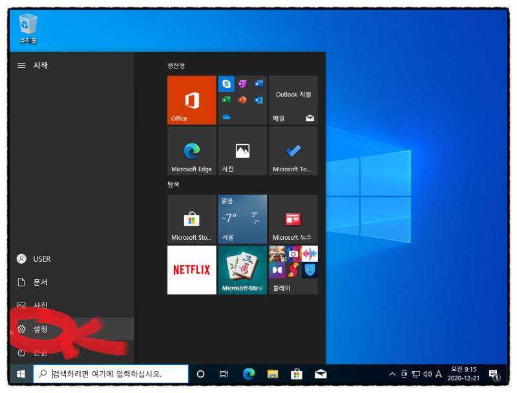The image size is (517, 393).
Task: Open the Microsoft Store tile
Action: pyautogui.click(x=191, y=219)
